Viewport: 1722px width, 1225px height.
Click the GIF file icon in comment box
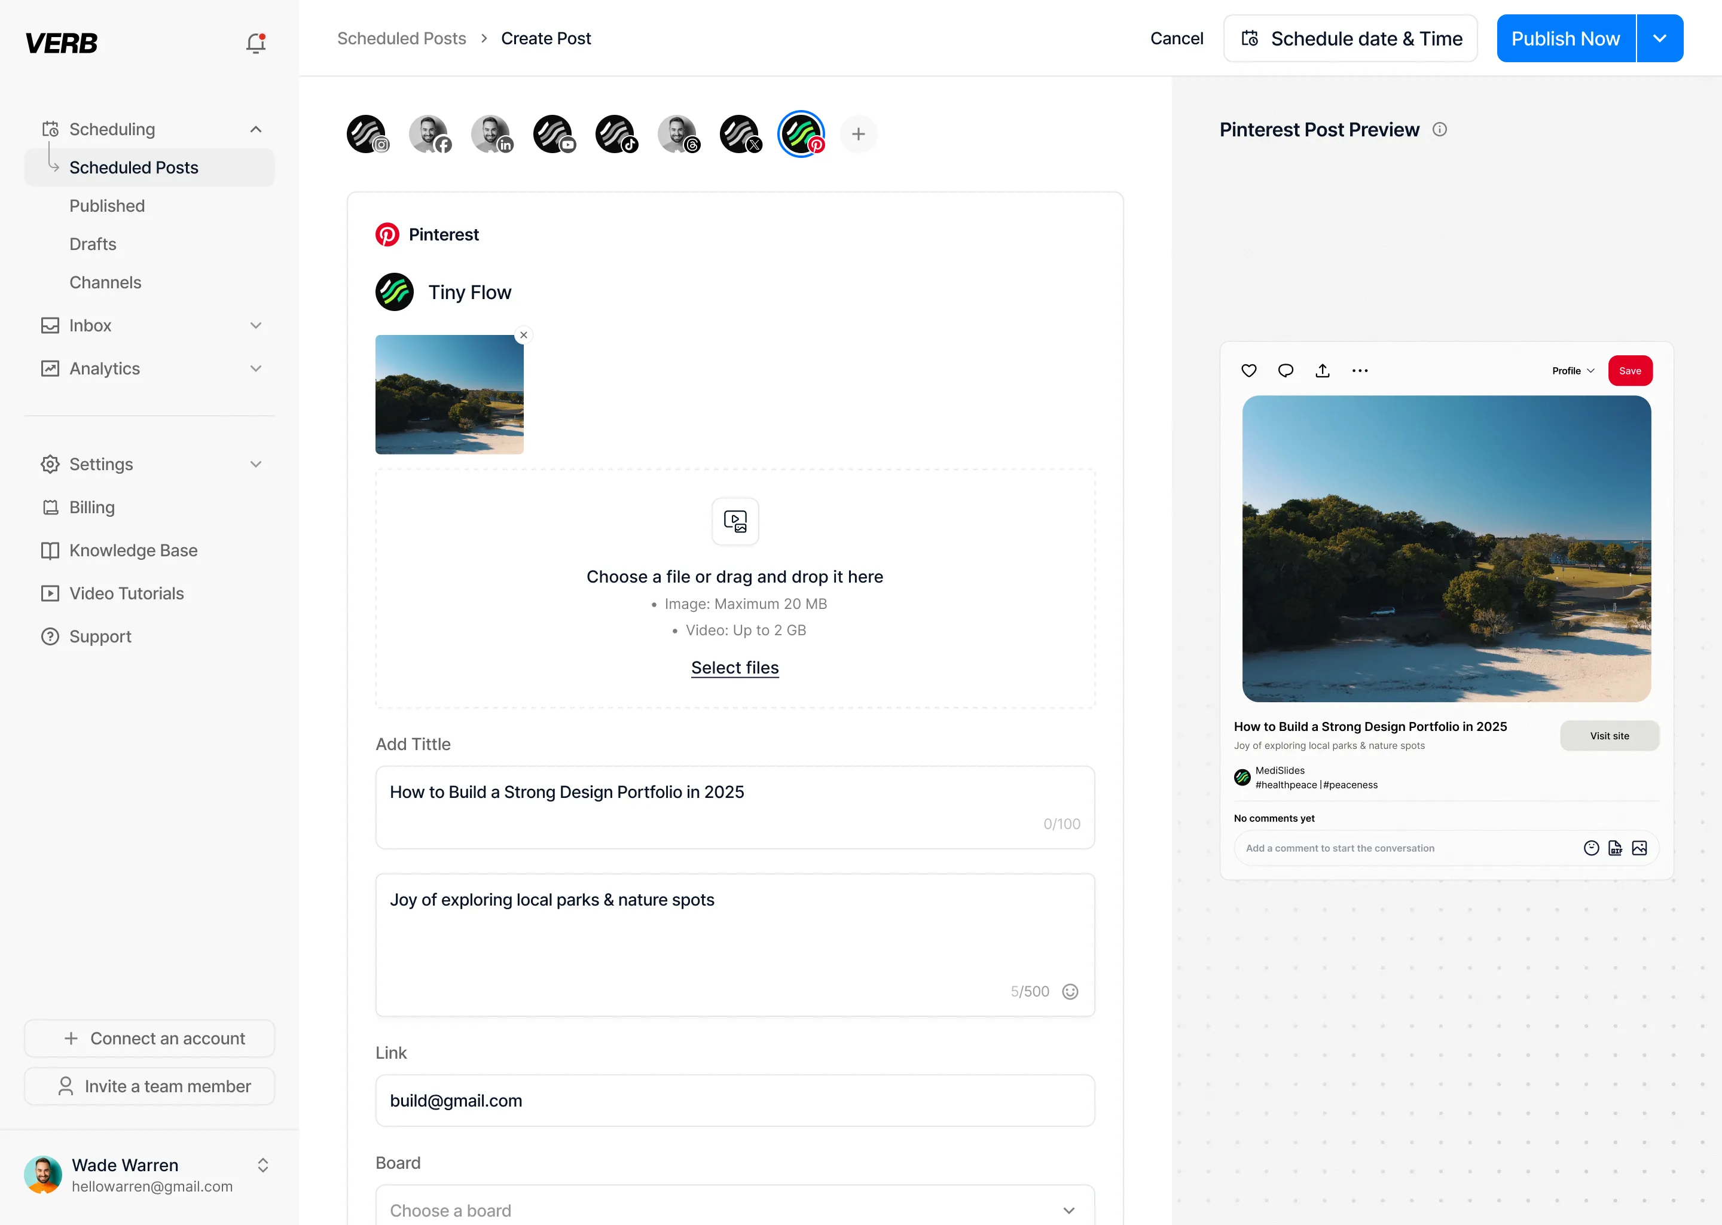click(x=1615, y=848)
